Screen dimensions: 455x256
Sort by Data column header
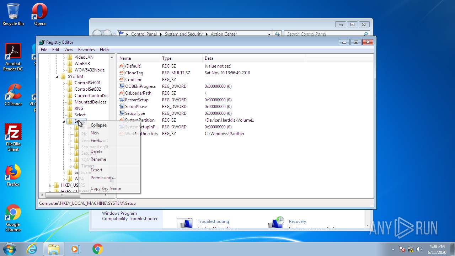[x=254, y=58]
